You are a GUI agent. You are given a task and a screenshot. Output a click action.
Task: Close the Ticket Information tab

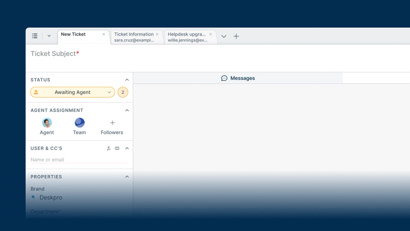(157, 34)
